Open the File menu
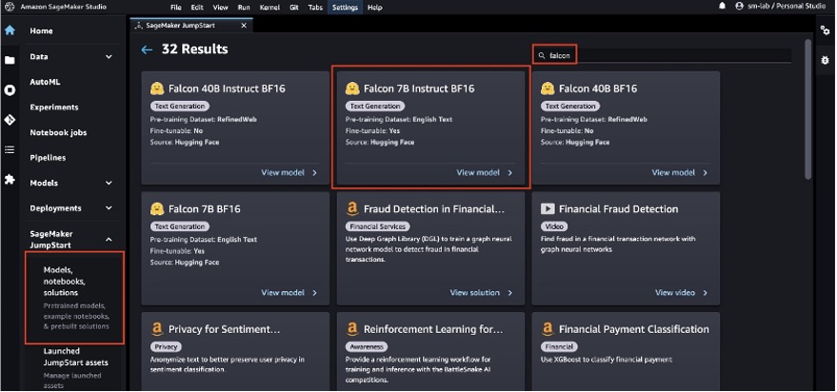The height and width of the screenshot is (392, 837). coord(176,8)
